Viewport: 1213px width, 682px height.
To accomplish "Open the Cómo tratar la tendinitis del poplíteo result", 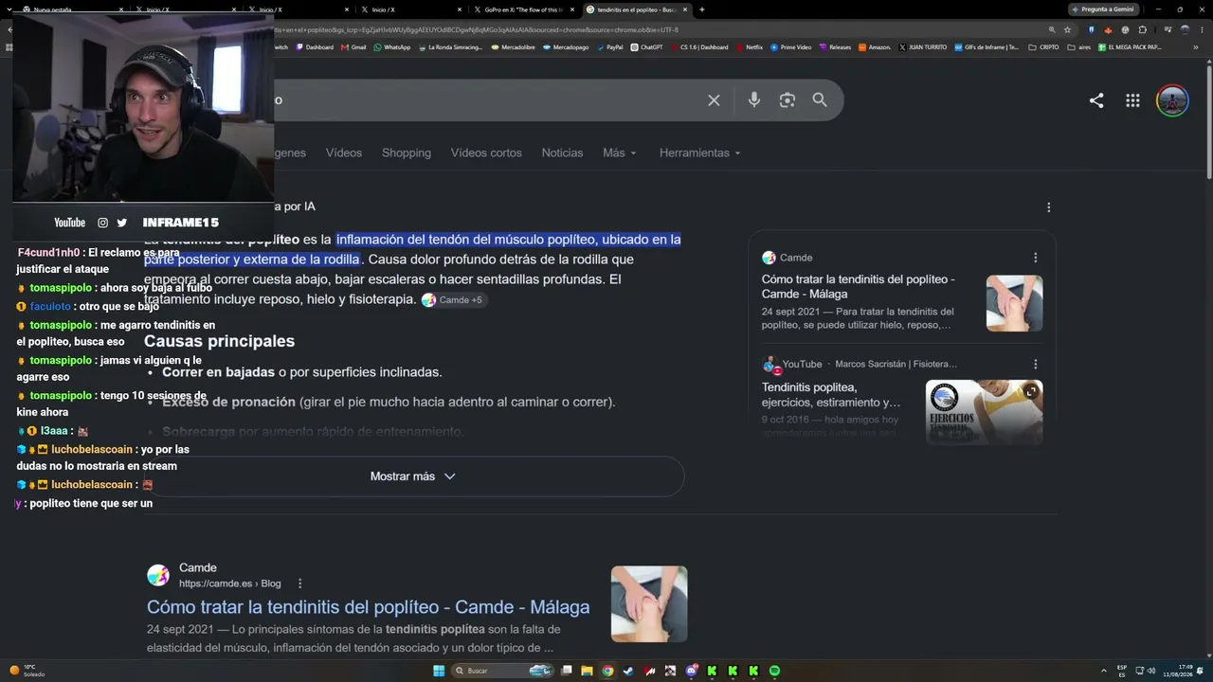I will click(x=368, y=607).
